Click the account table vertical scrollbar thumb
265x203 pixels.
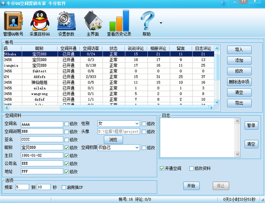[x=217, y=67]
